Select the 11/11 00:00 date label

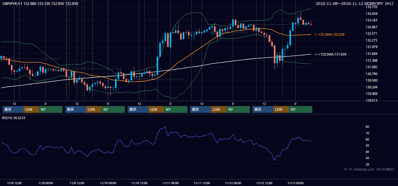coord(170,183)
